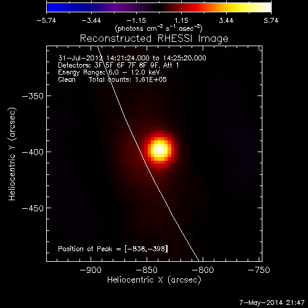Click the -800 X-axis tick label
The width and height of the screenshot is (308, 308).
[203, 270]
